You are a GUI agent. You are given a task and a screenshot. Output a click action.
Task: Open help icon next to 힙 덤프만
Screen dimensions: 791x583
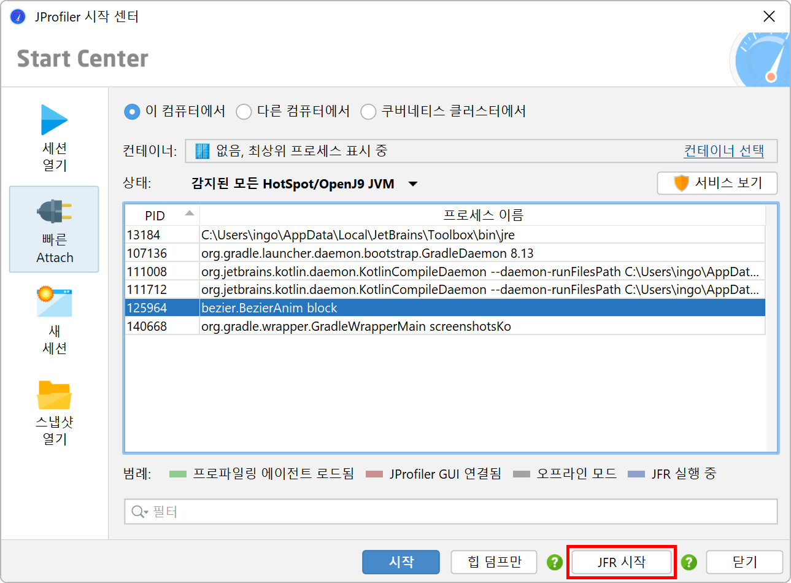click(555, 562)
